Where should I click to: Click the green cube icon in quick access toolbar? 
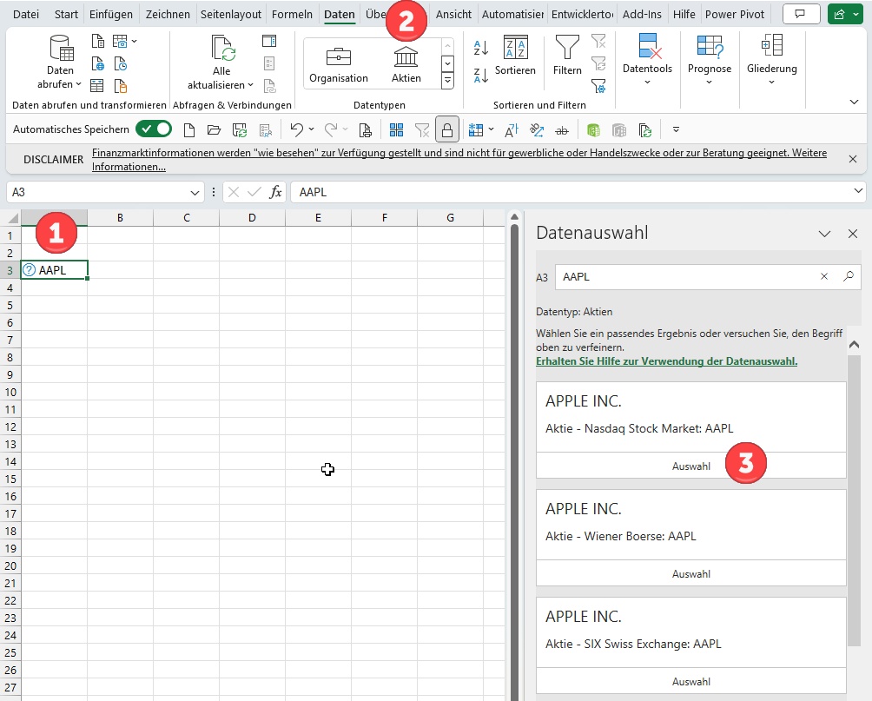pyautogui.click(x=593, y=130)
